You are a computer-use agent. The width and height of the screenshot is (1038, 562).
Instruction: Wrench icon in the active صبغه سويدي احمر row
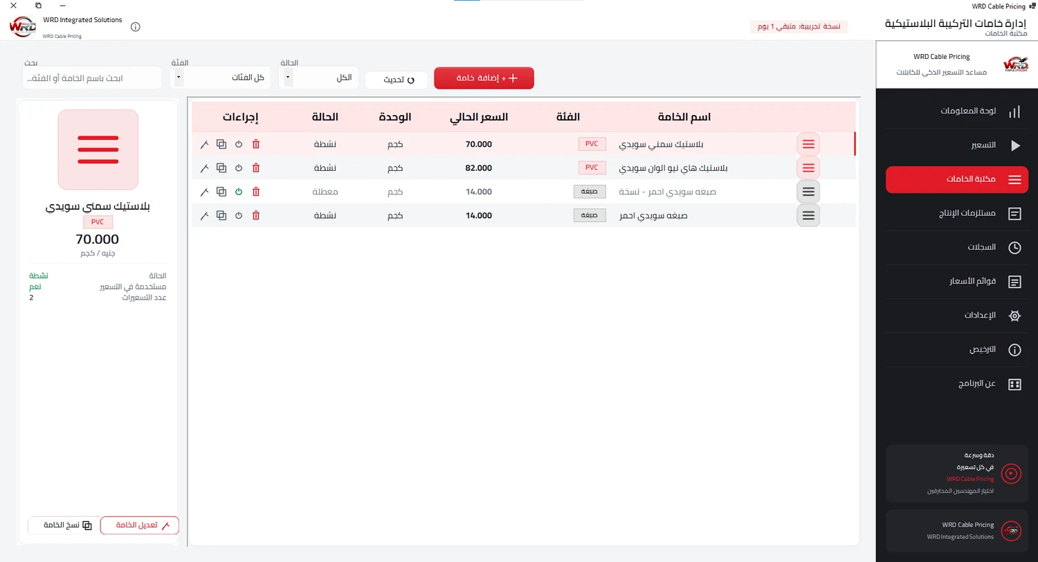point(204,215)
